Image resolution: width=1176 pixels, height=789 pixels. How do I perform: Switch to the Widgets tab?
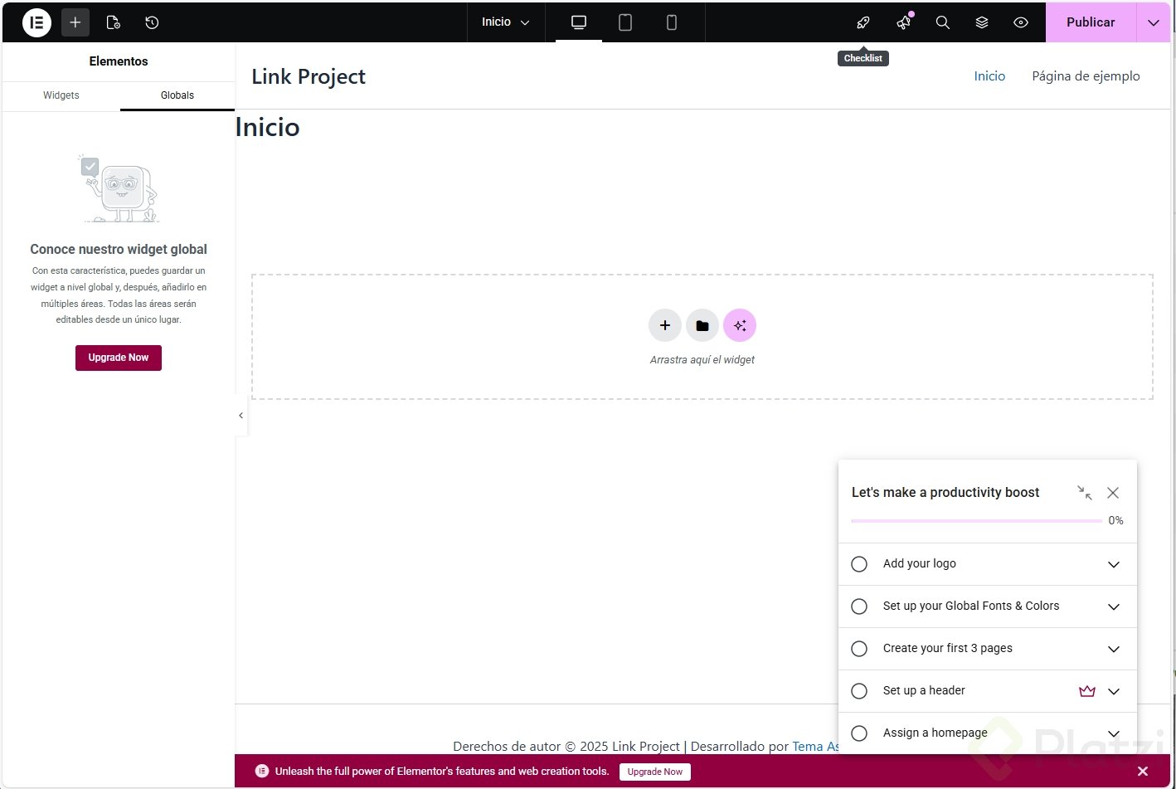pos(61,95)
